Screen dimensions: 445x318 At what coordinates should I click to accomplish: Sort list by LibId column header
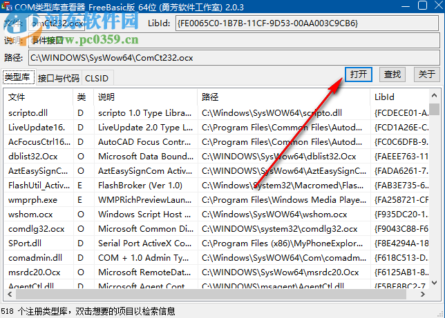(399, 97)
